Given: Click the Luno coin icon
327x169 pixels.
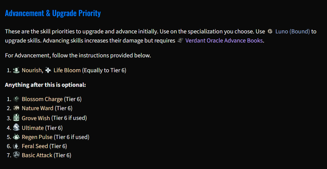Looking at the screenshot, I should (270, 32).
